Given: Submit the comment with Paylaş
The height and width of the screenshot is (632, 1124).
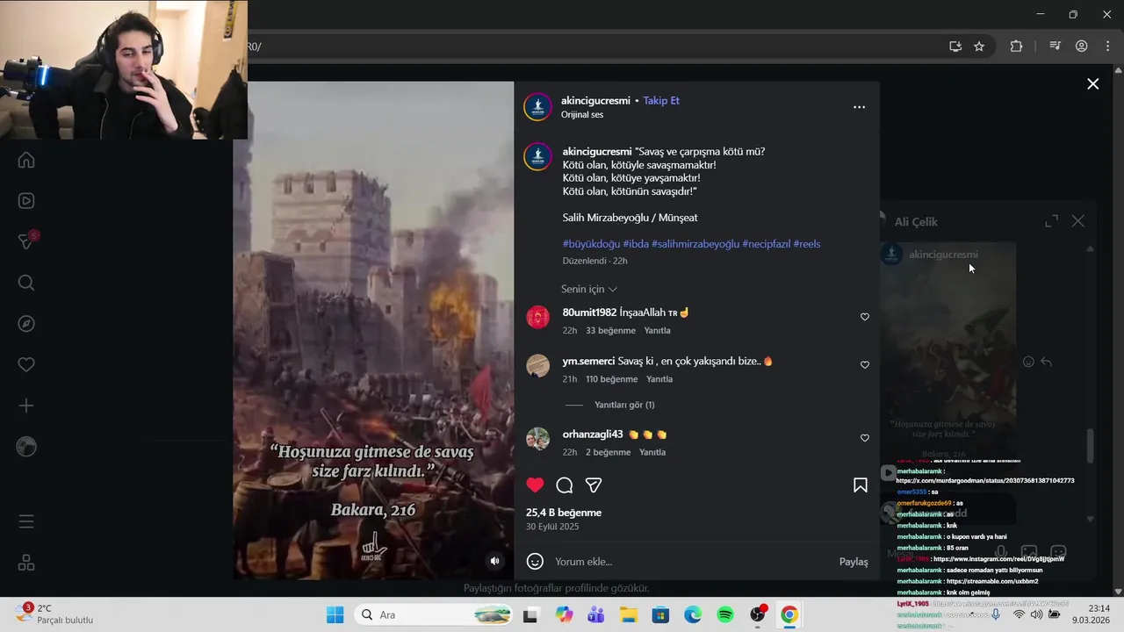Looking at the screenshot, I should [854, 562].
